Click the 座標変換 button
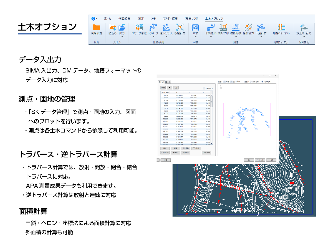Image resolution: width=333 pixels, height=250 pixels. pos(206,152)
